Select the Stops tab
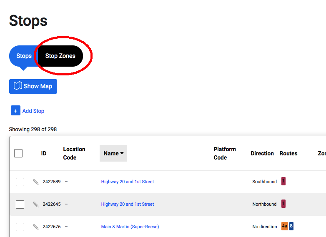This screenshot has width=326, height=237. (x=24, y=56)
